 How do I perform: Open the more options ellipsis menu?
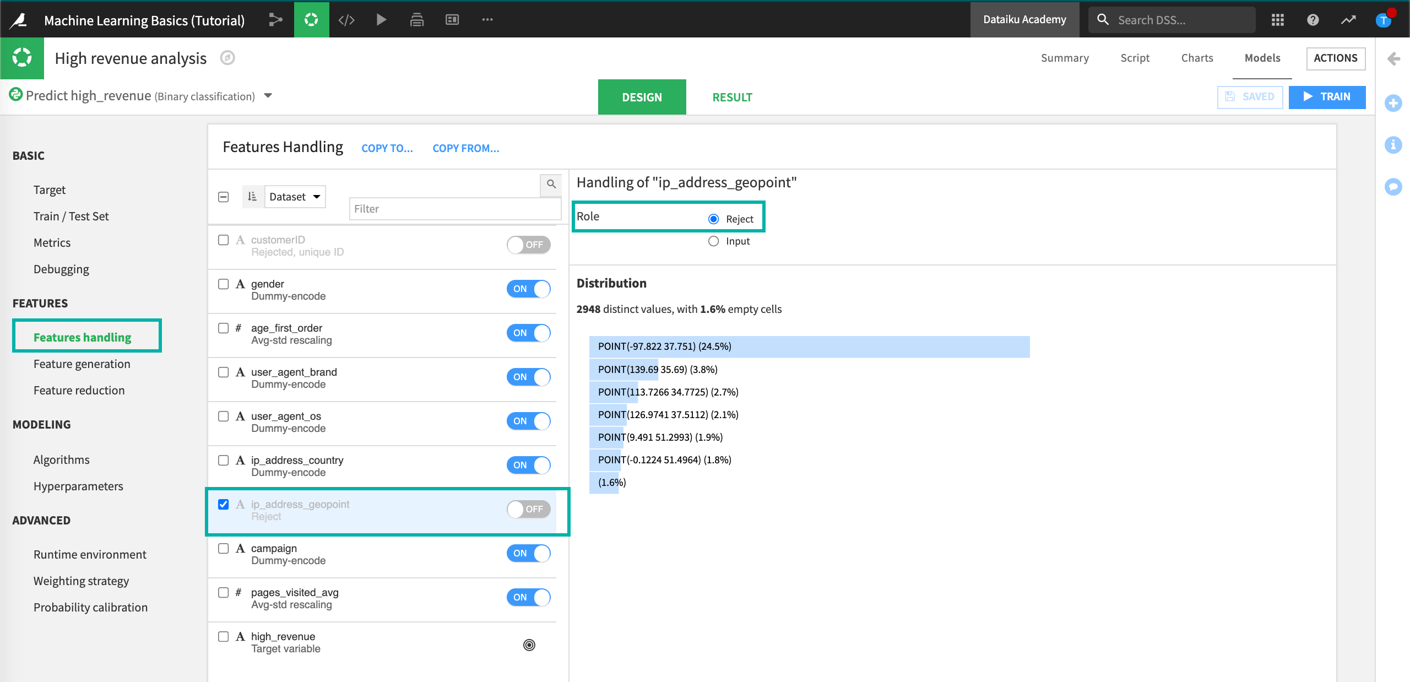pos(487,20)
